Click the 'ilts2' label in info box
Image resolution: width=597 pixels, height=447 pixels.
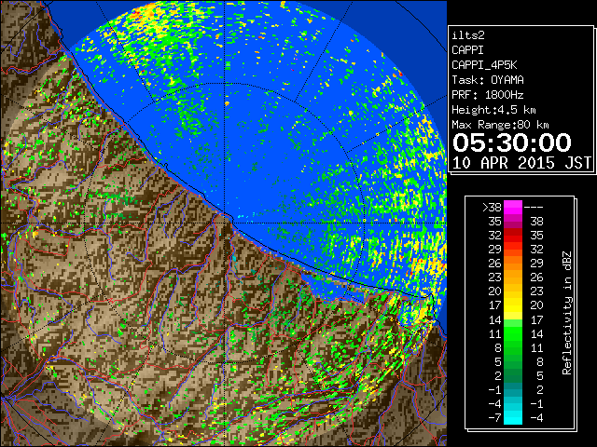click(x=468, y=35)
